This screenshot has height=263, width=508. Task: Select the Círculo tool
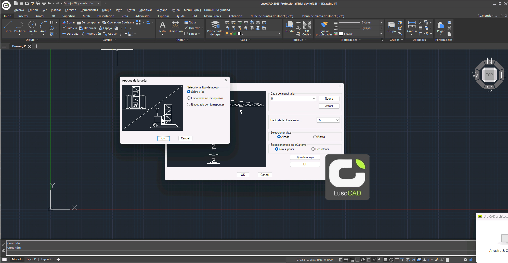point(32,27)
